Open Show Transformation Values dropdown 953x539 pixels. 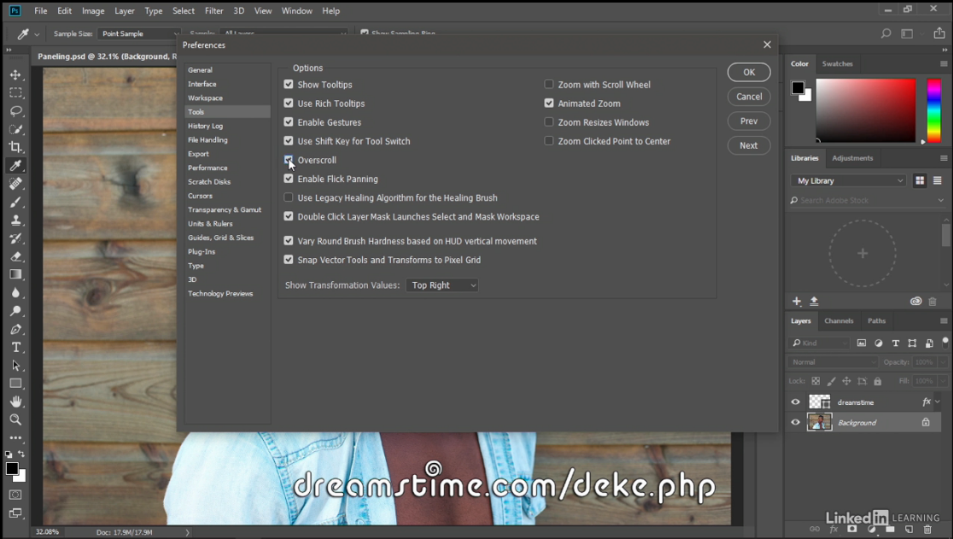tap(441, 285)
